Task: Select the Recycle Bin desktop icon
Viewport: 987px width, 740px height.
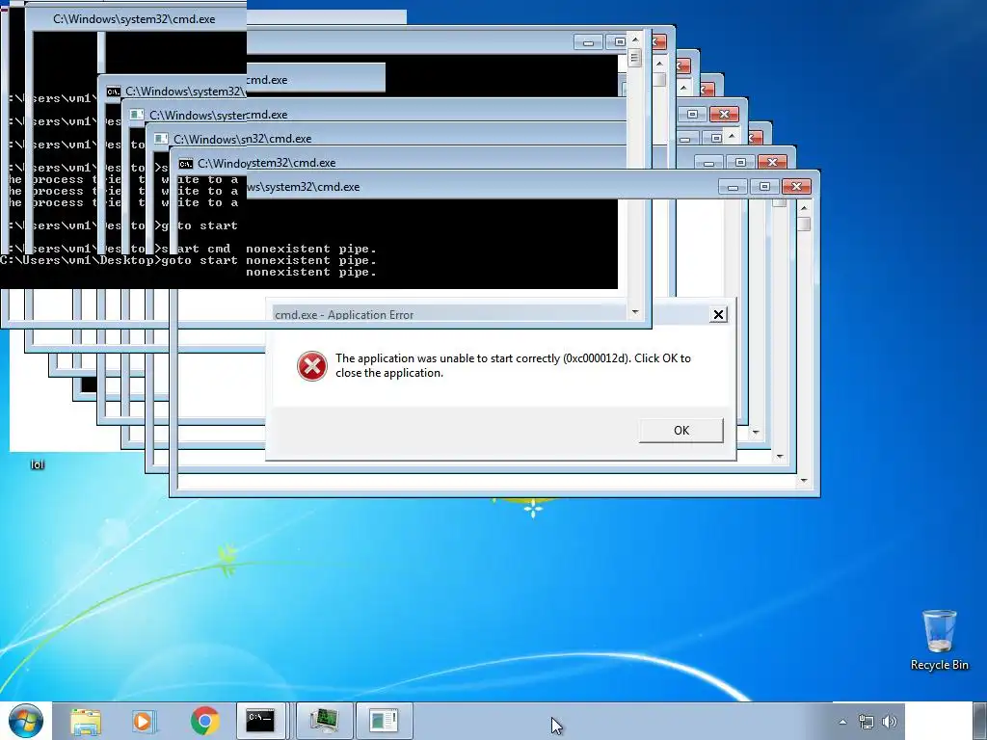Action: click(x=939, y=641)
